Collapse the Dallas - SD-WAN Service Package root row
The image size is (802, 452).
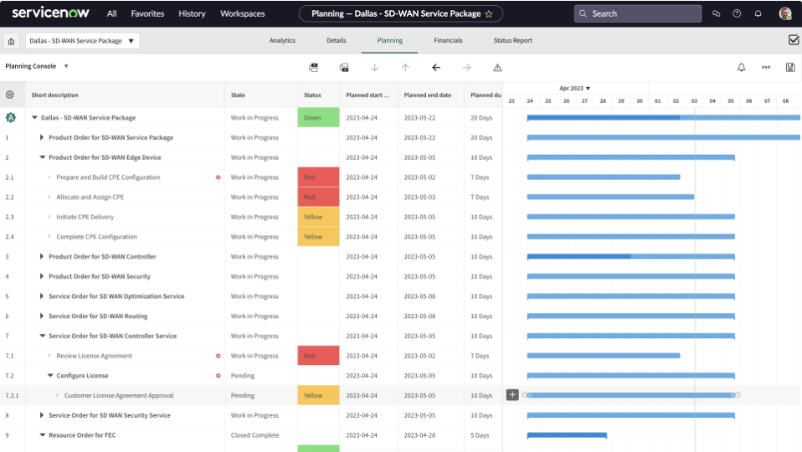[x=34, y=117]
